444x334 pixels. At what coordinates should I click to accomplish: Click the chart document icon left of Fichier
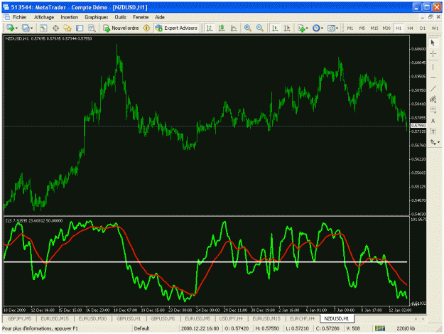[7, 17]
